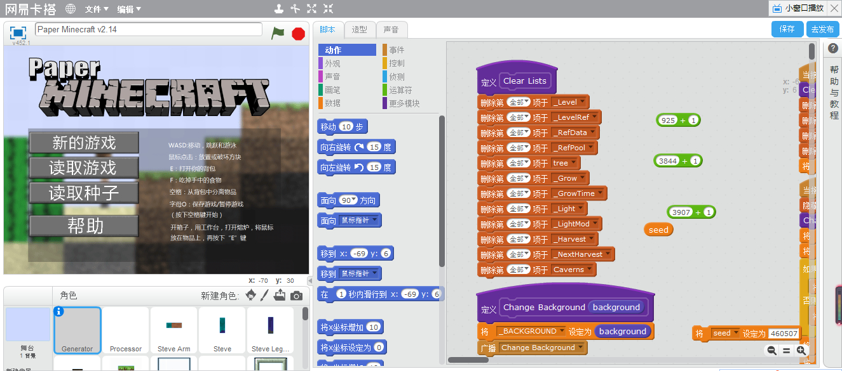Select the 运算符 block category
842x371 pixels.
pos(411,90)
